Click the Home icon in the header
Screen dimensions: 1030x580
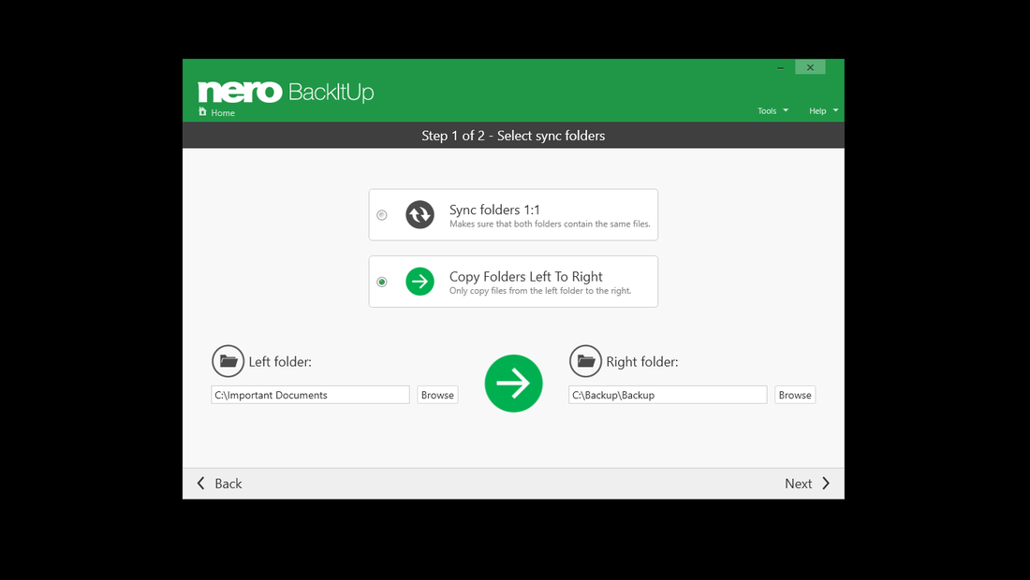point(201,112)
